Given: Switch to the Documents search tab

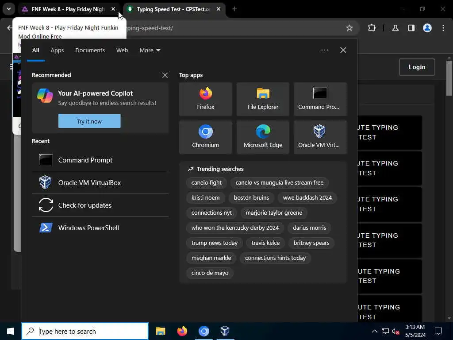Looking at the screenshot, I should 90,50.
